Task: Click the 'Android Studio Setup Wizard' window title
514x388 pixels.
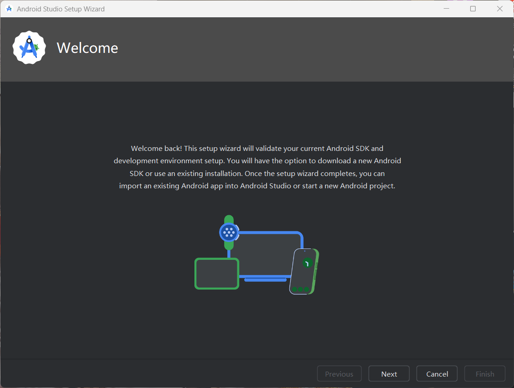Action: click(x=61, y=9)
